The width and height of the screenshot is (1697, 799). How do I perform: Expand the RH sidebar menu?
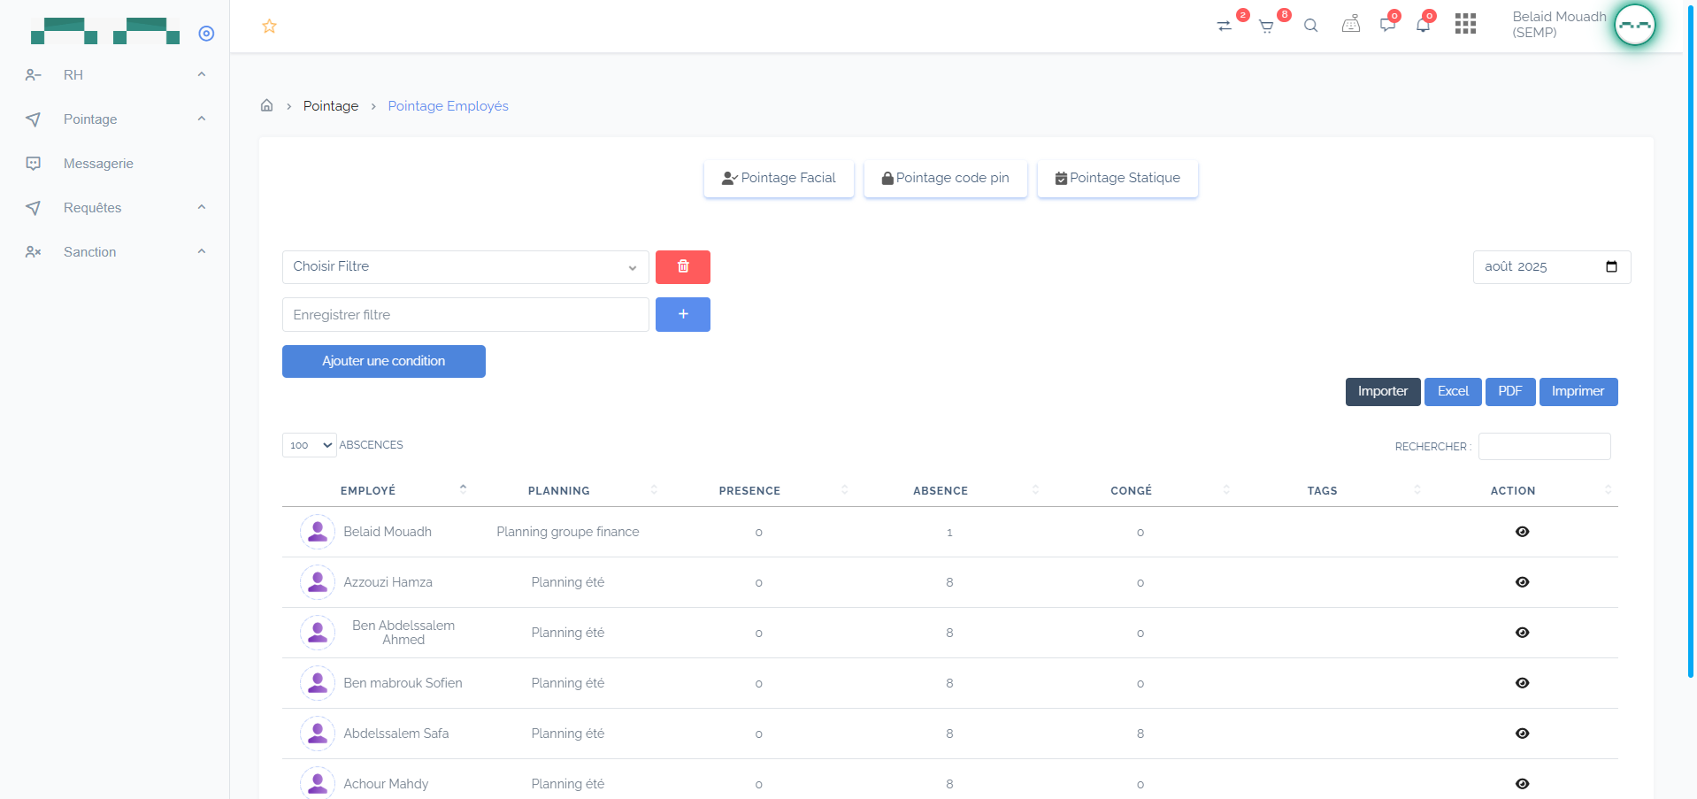[x=115, y=75]
